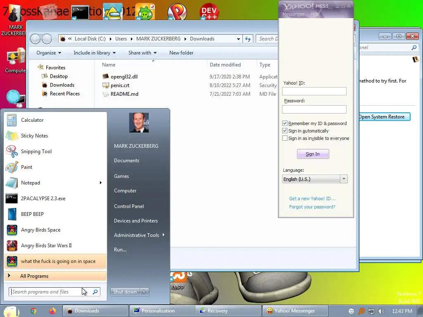Expand the Include in library dropdown
The image size is (423, 317).
tap(95, 53)
